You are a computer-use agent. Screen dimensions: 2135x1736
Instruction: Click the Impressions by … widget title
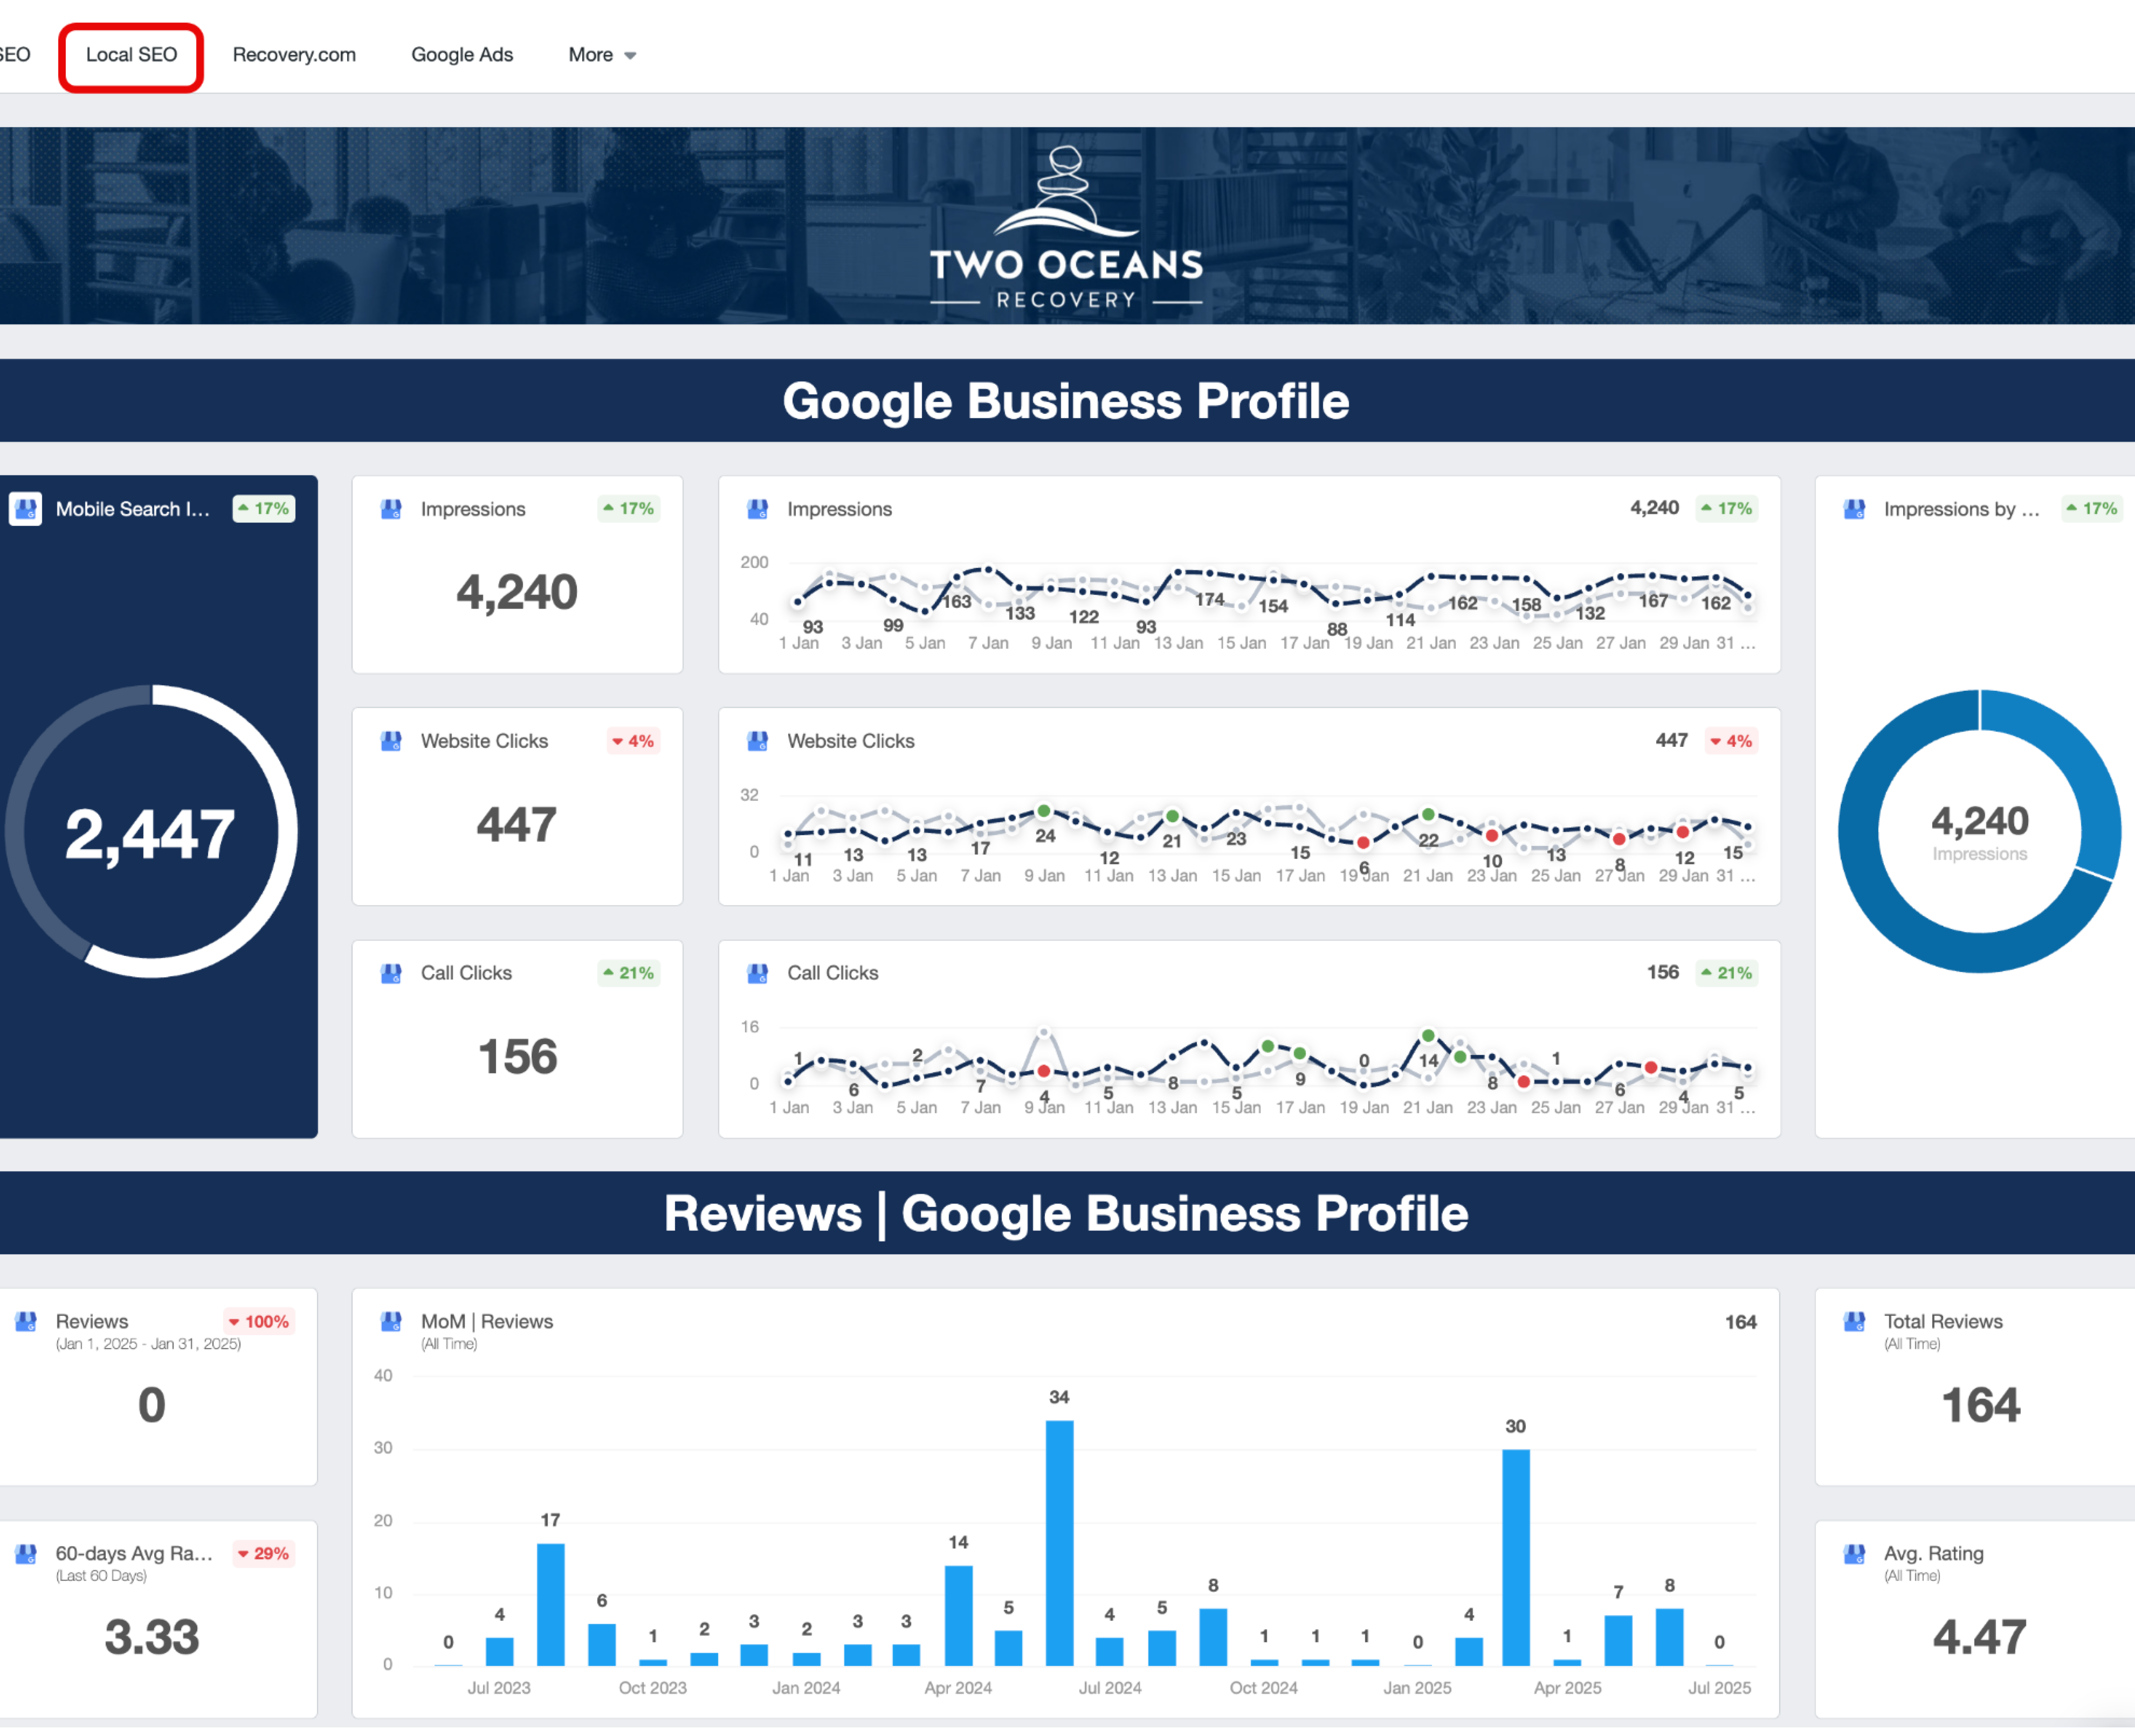(x=1962, y=509)
